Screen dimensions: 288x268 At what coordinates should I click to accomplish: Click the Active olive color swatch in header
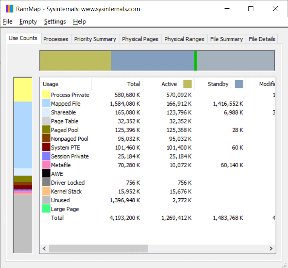(x=187, y=84)
